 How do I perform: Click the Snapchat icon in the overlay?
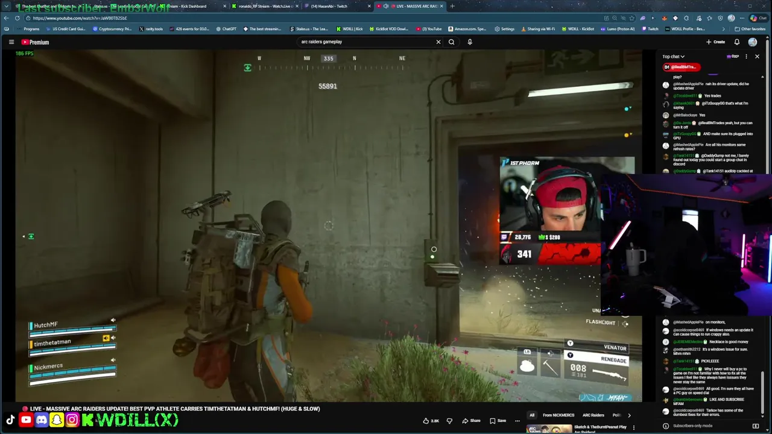[57, 420]
